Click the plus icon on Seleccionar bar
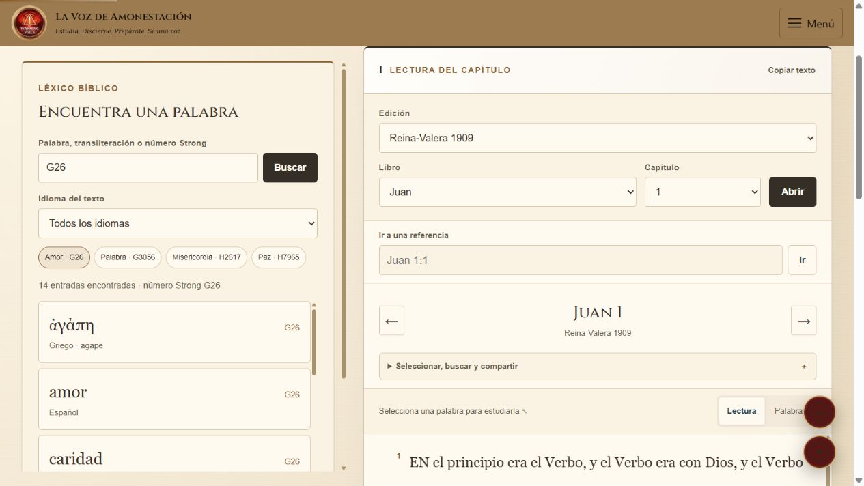Image resolution: width=864 pixels, height=486 pixels. point(804,367)
